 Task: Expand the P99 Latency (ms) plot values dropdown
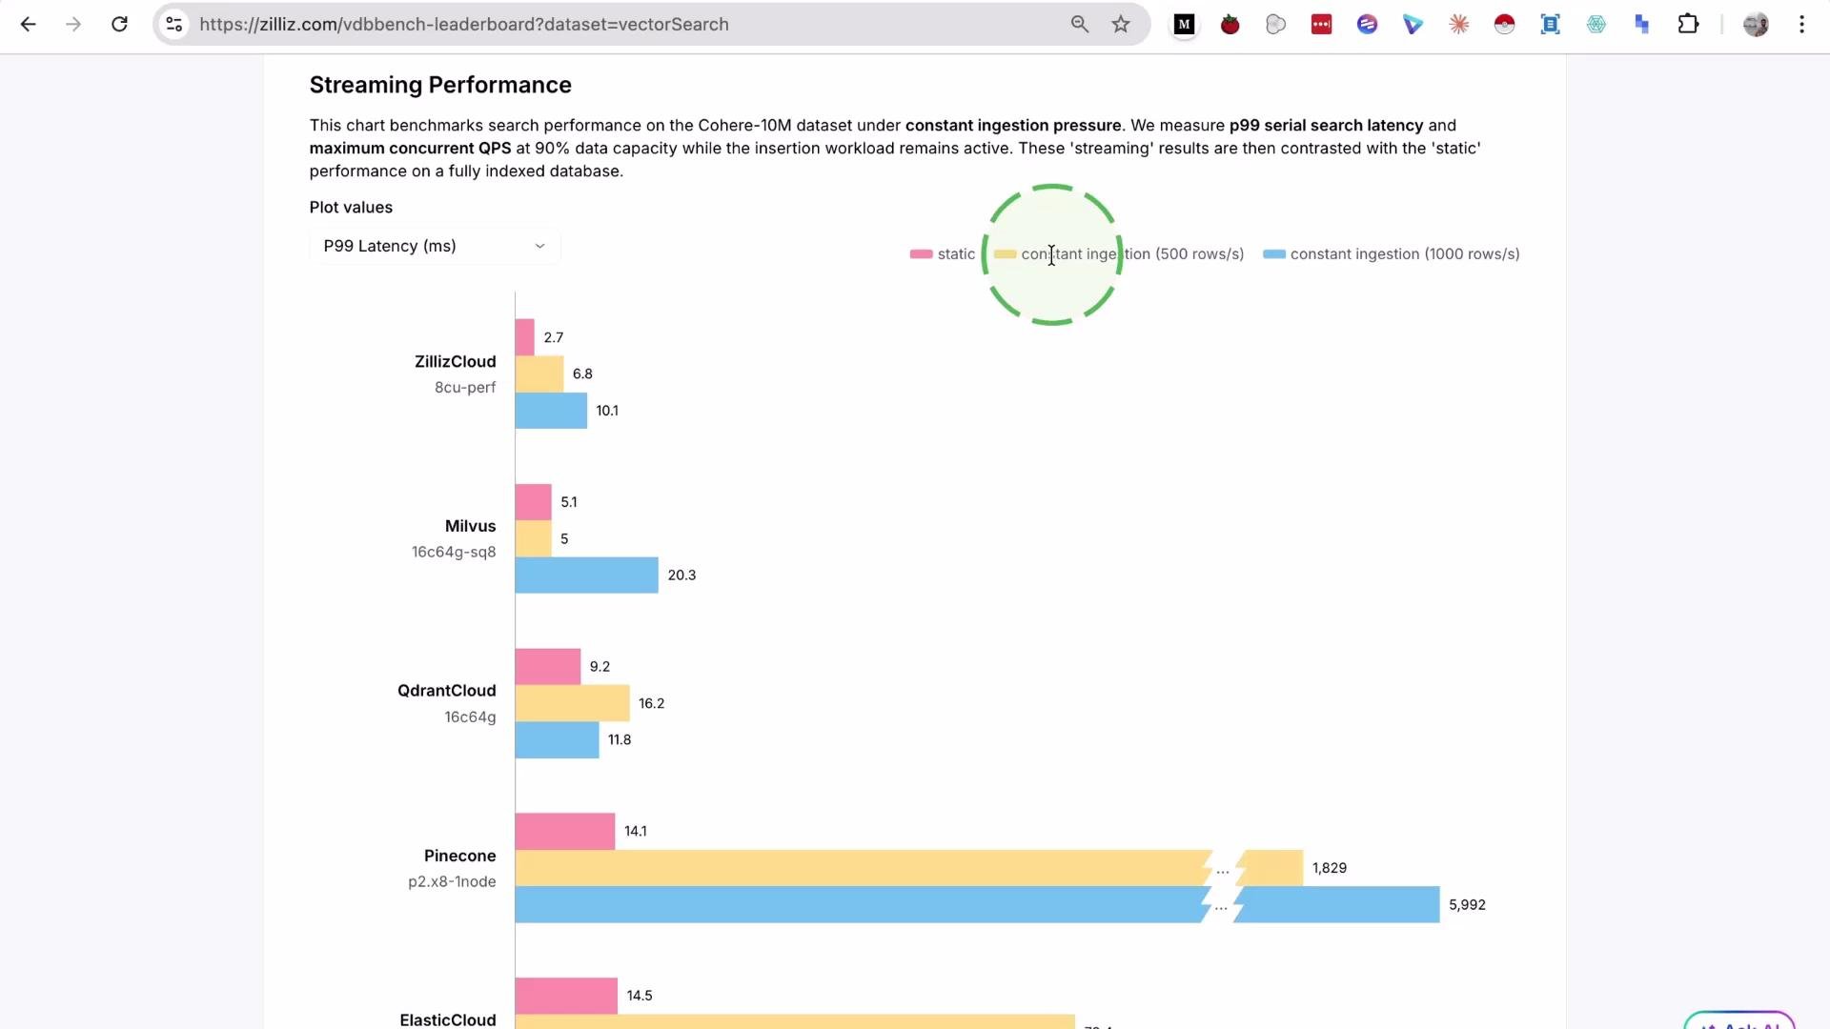tap(435, 246)
